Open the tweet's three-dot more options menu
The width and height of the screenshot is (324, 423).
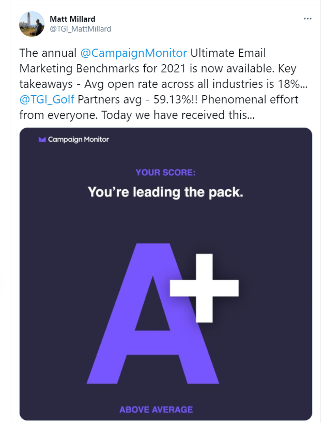[307, 19]
